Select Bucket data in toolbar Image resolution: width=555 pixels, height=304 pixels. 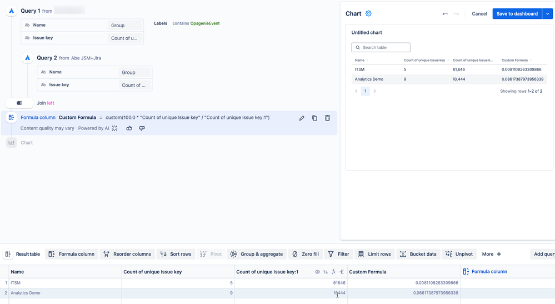418,254
